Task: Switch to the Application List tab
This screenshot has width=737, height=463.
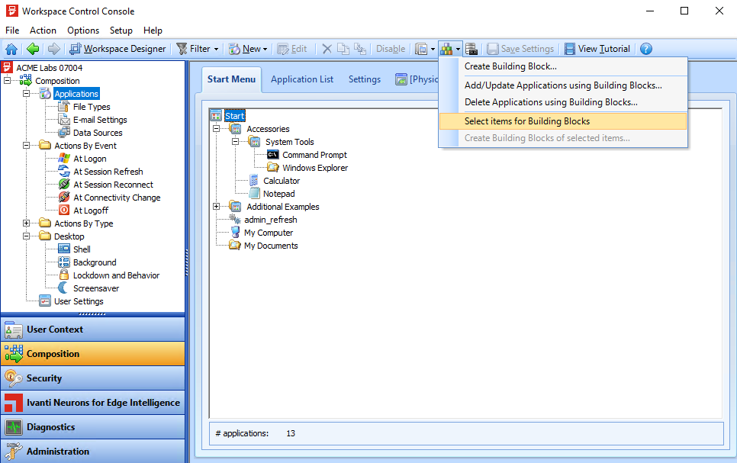Action: pyautogui.click(x=302, y=79)
